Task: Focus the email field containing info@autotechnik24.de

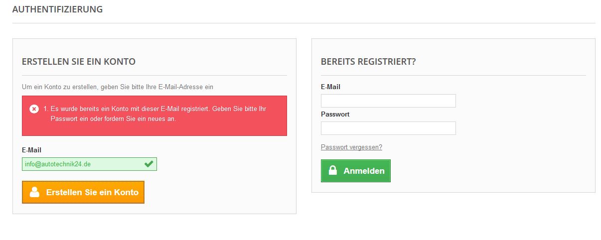Action: pyautogui.click(x=82, y=164)
